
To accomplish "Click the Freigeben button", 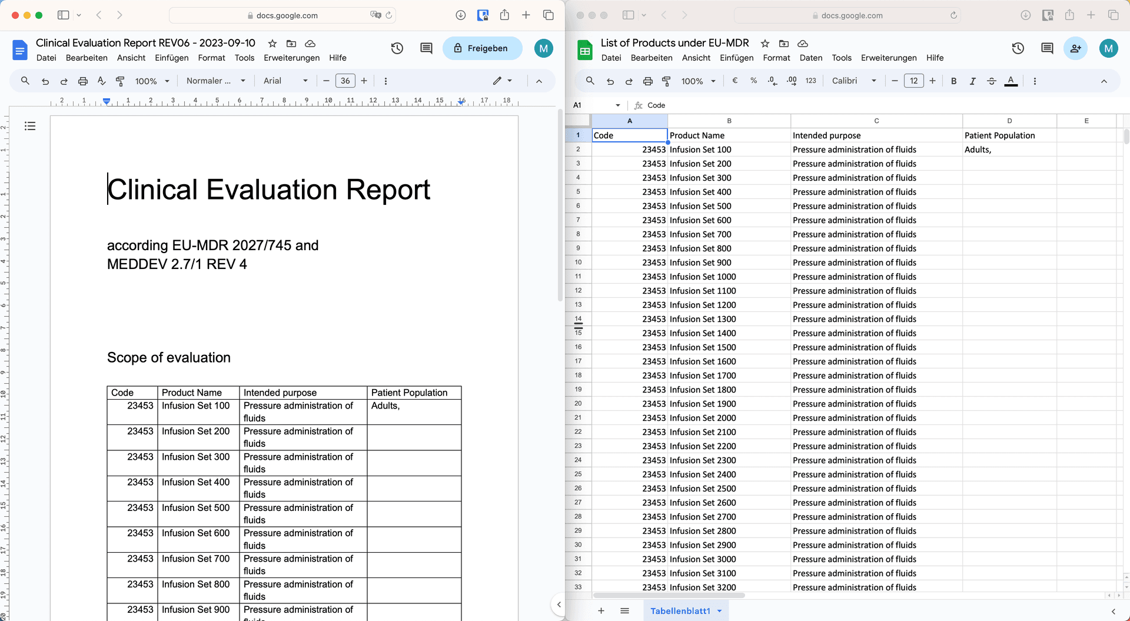I will tap(482, 48).
